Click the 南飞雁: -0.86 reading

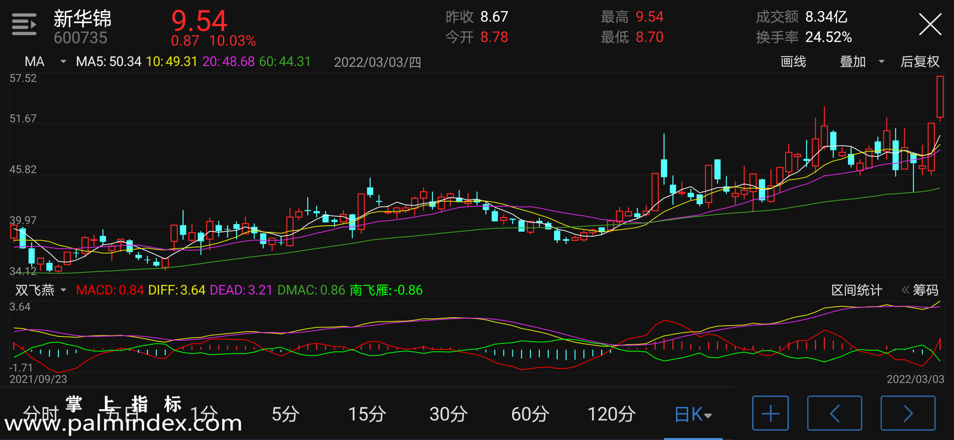(x=386, y=290)
